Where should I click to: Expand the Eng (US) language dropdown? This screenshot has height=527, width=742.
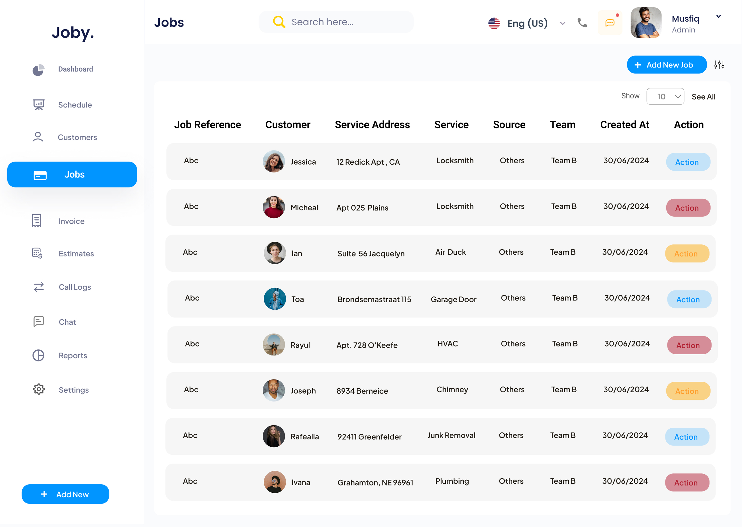point(563,23)
